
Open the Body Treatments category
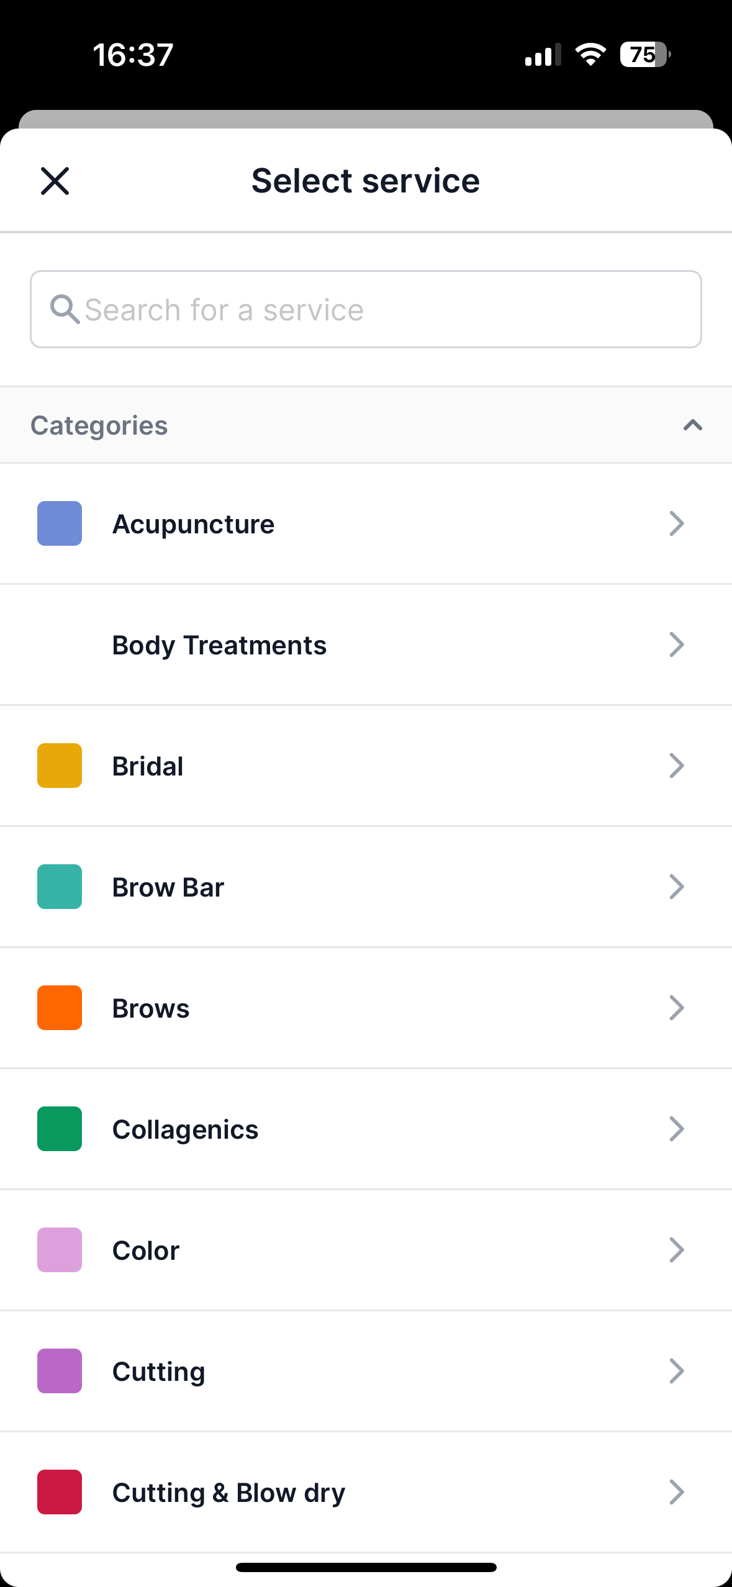coord(366,644)
